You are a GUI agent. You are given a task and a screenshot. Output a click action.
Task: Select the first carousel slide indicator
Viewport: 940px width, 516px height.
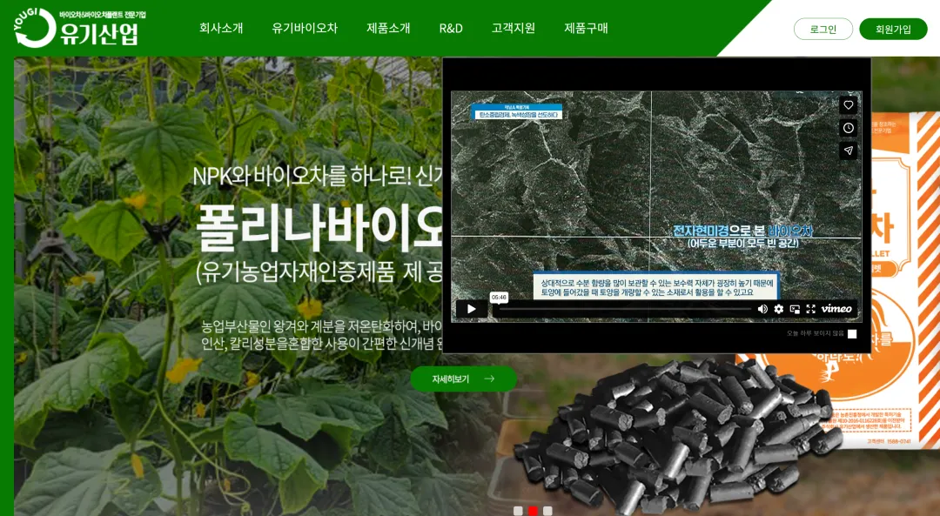pos(519,511)
